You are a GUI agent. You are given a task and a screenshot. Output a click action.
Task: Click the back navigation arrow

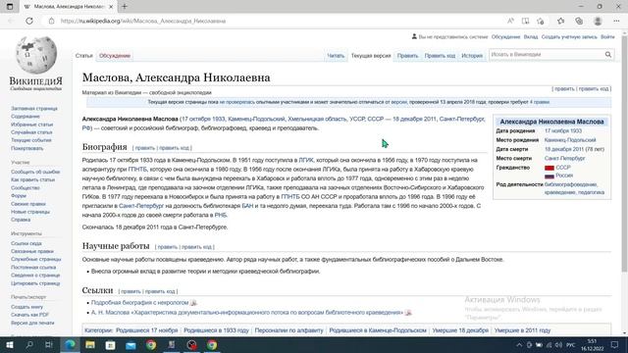tap(11, 21)
